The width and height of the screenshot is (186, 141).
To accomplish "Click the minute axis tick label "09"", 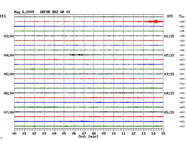I will 104,134.
